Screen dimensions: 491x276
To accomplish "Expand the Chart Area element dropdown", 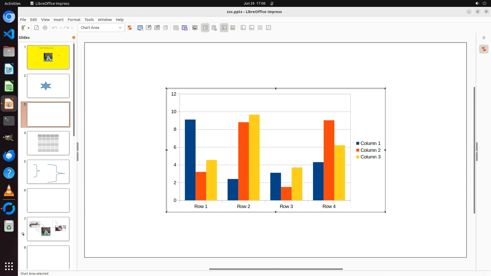I will (120, 28).
